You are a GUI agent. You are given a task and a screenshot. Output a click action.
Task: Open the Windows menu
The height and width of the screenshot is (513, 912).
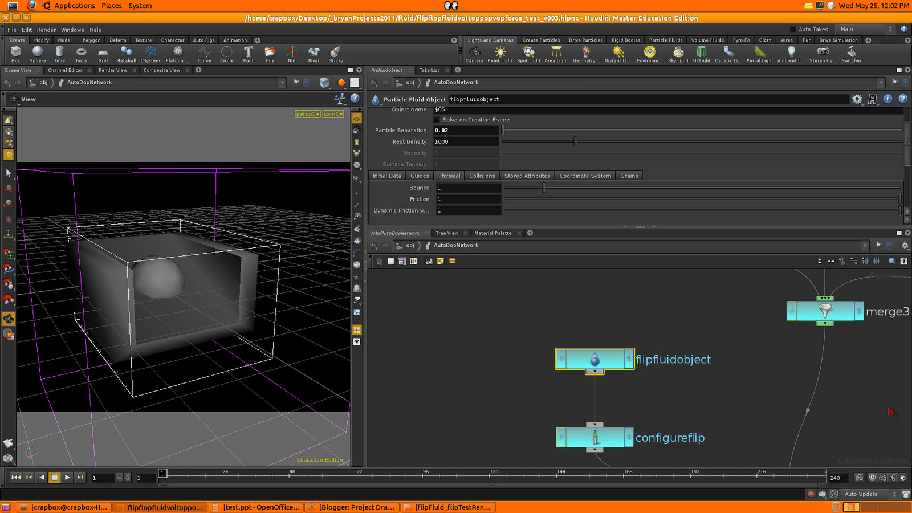click(72, 30)
